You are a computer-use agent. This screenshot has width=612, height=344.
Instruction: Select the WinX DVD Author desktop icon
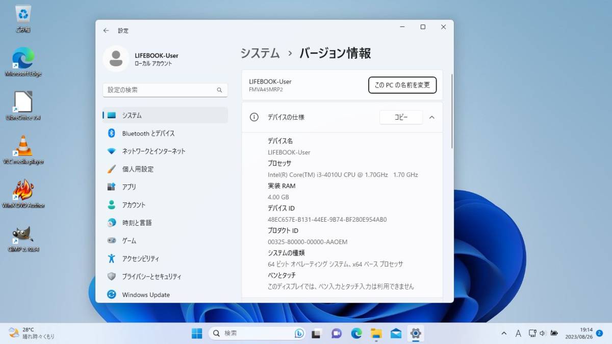pos(23,194)
